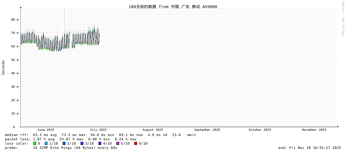Click the light blue 1/10 loss swatch
The image size is (346, 152).
pos(46,143)
